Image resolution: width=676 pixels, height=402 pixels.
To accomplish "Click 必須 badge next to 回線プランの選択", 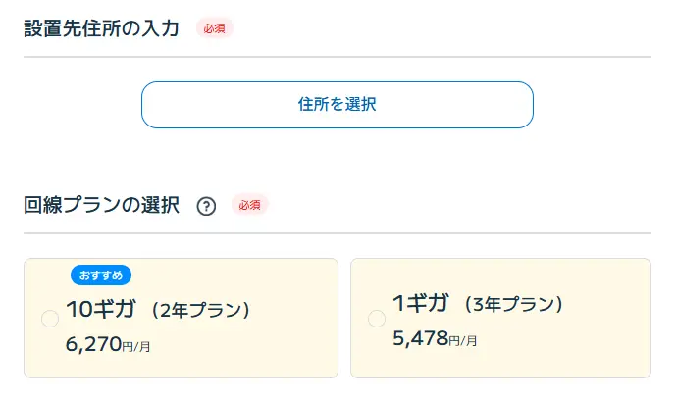I will (x=249, y=205).
